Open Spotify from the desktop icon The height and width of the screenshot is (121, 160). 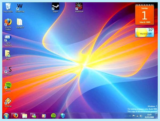[x=8, y=87]
